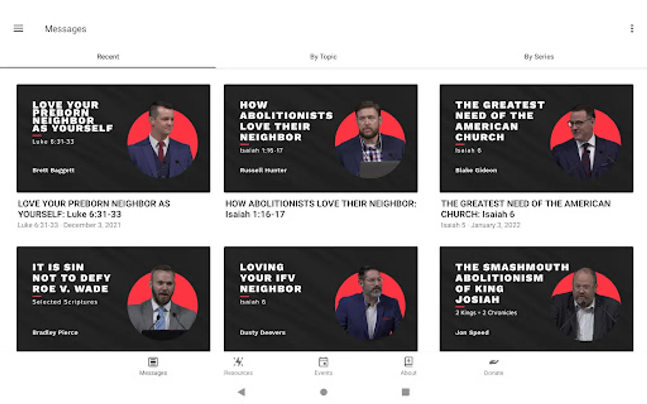Image resolution: width=647 pixels, height=404 pixels.
Task: Open the Events calendar icon
Action: (x=323, y=362)
